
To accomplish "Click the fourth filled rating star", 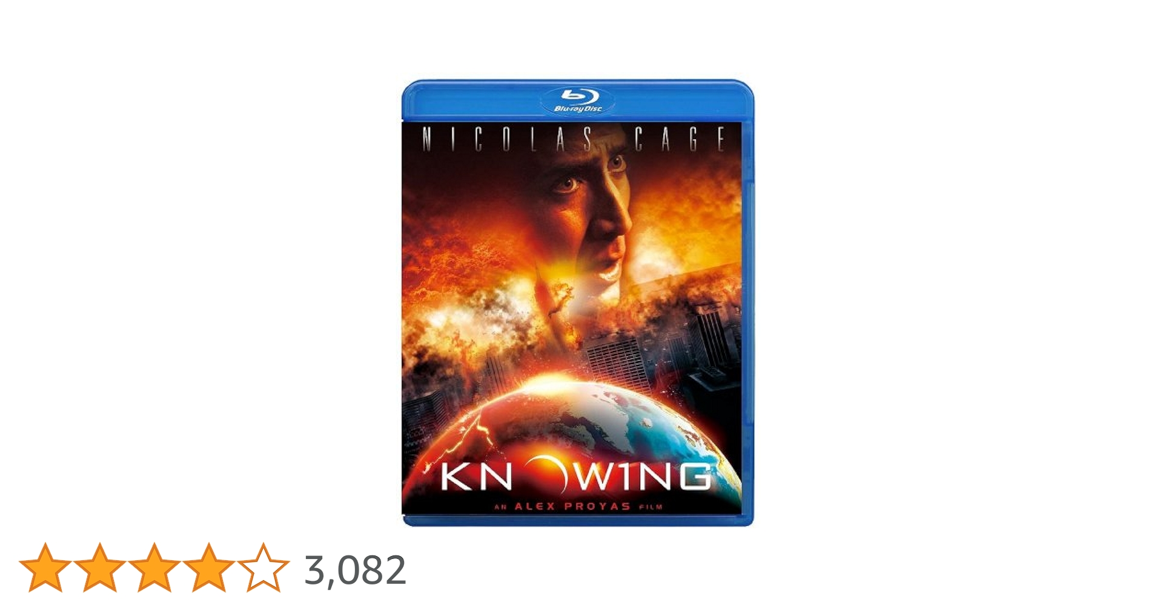I will click(x=208, y=567).
